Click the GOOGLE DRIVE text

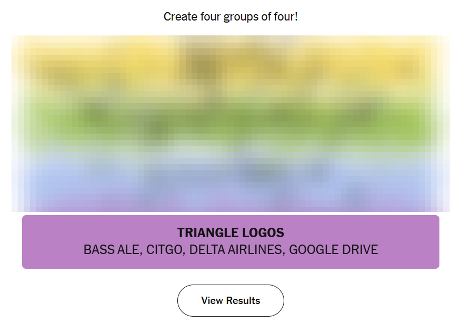334,250
